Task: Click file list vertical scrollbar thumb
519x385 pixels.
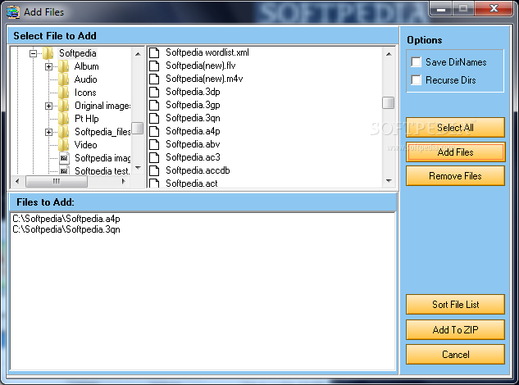Action: coord(389,102)
